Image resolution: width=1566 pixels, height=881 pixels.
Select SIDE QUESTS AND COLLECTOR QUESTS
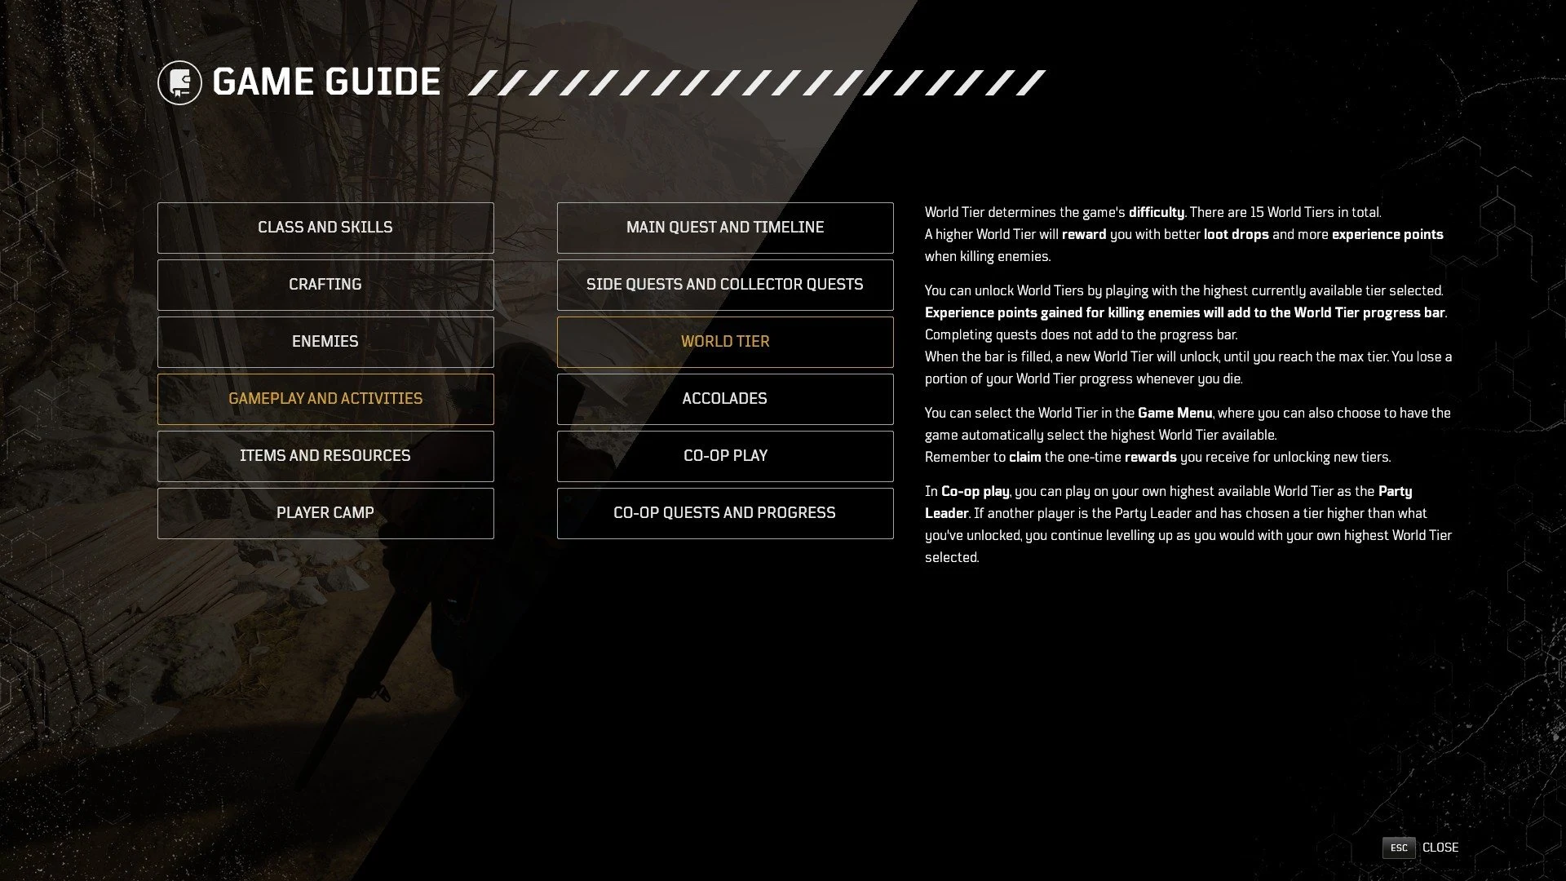pos(725,284)
